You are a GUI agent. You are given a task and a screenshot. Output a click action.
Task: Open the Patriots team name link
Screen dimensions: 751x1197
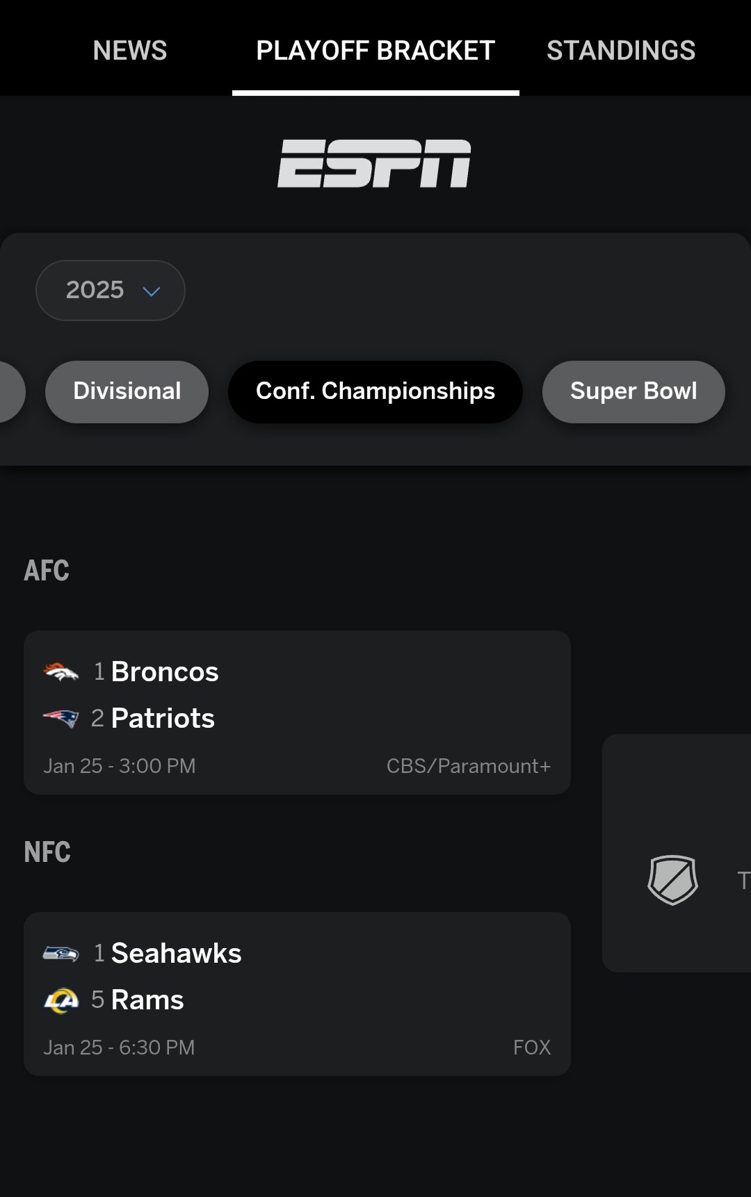pos(163,718)
